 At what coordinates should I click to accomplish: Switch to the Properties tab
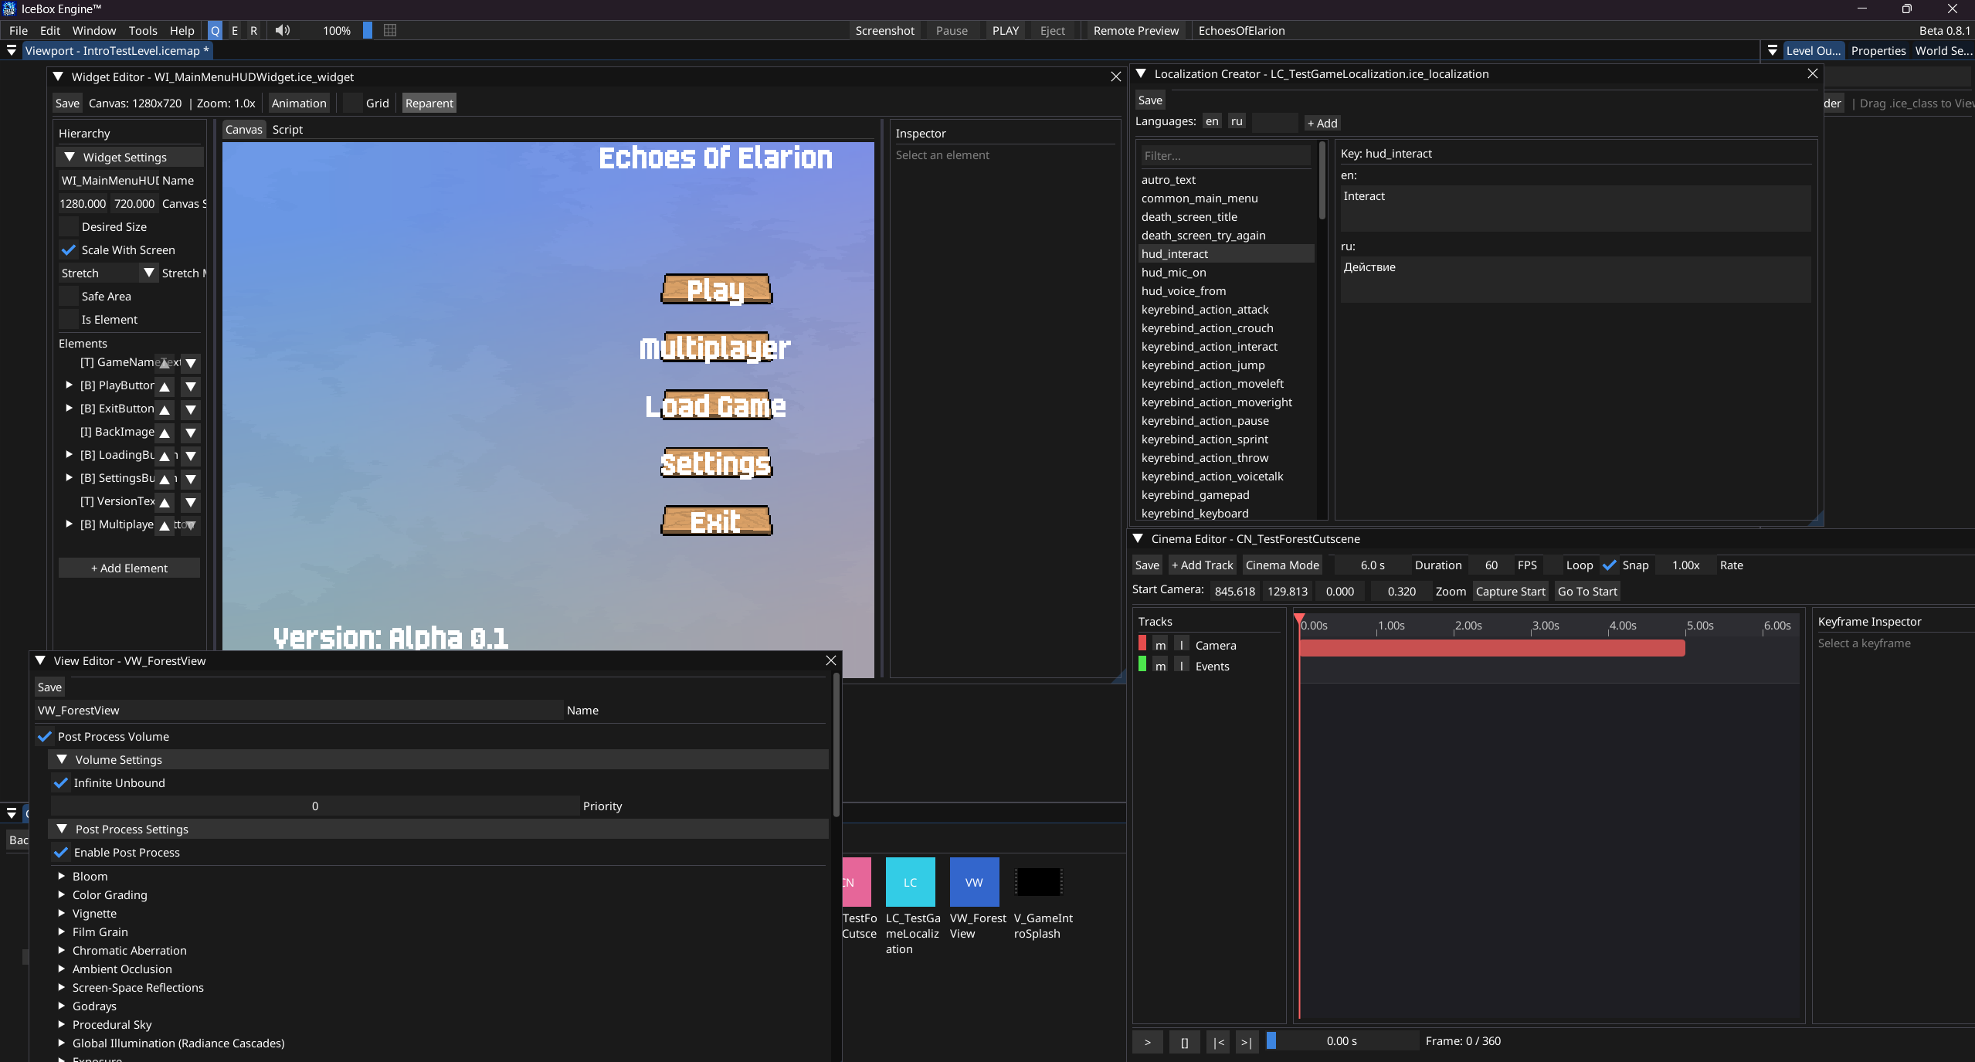1878,50
